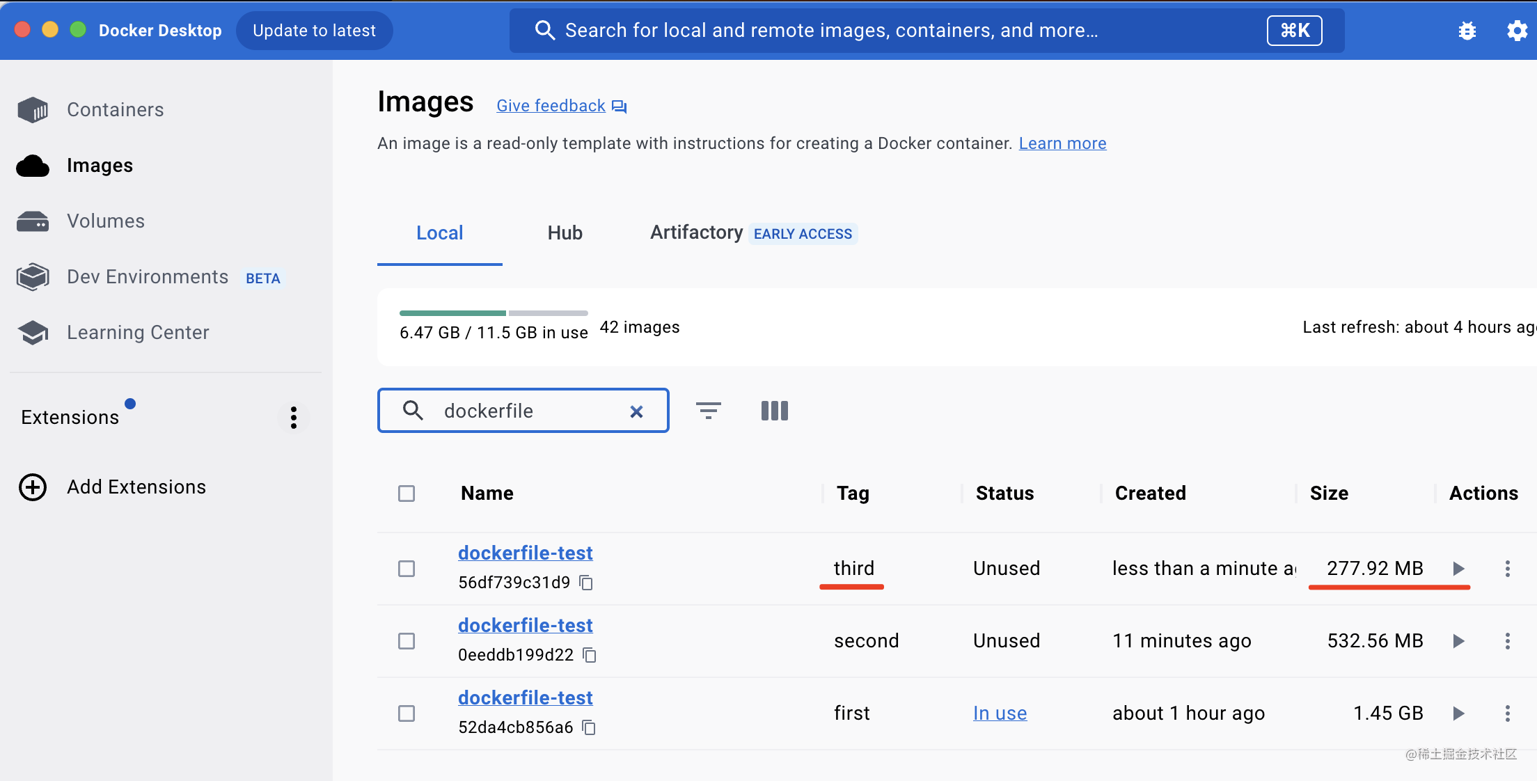Open more actions for the third image

click(x=1507, y=569)
